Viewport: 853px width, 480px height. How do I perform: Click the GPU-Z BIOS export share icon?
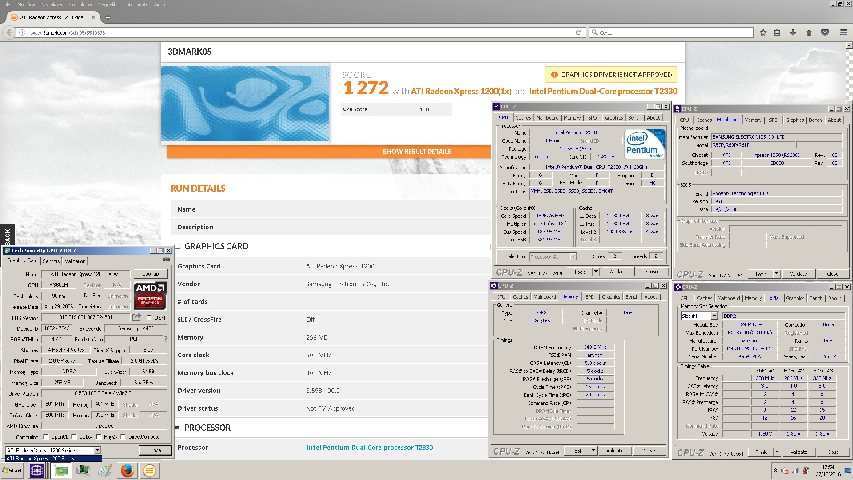(x=136, y=317)
